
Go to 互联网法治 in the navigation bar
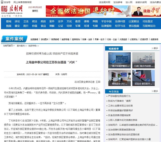pos(149,26)
